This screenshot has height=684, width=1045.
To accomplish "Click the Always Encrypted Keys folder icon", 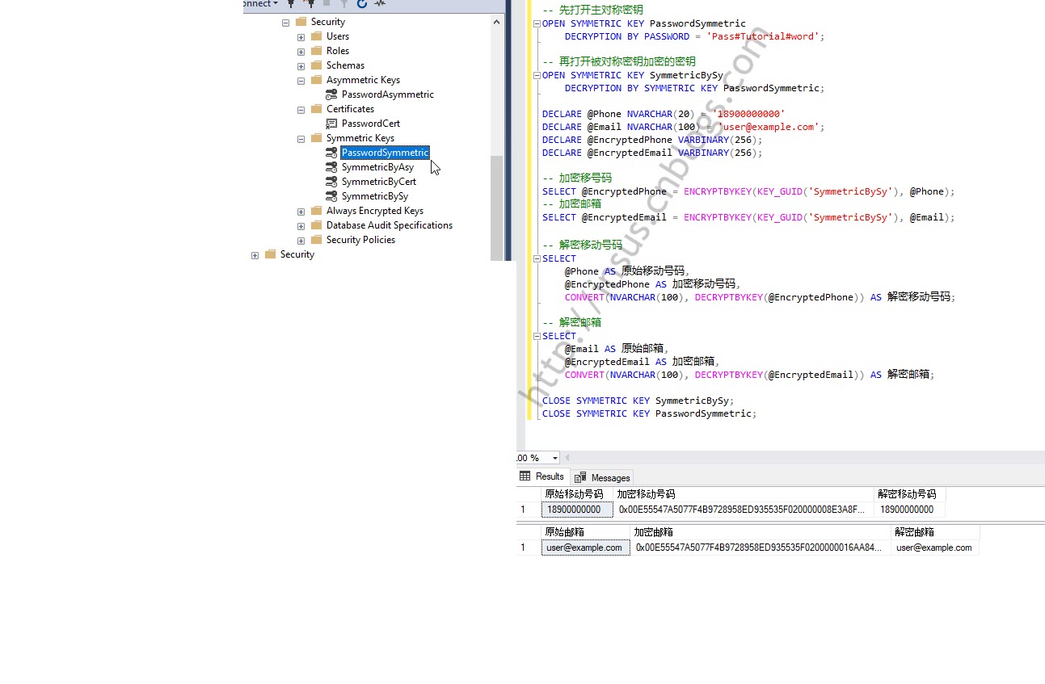I will tap(316, 211).
